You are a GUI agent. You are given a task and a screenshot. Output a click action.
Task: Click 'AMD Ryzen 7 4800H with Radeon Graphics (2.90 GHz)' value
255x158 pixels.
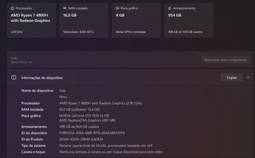point(101,103)
